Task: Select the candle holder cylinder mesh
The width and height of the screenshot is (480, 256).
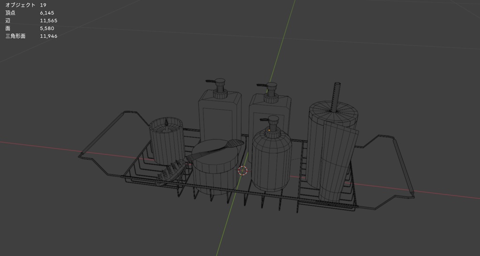Action: 167,143
